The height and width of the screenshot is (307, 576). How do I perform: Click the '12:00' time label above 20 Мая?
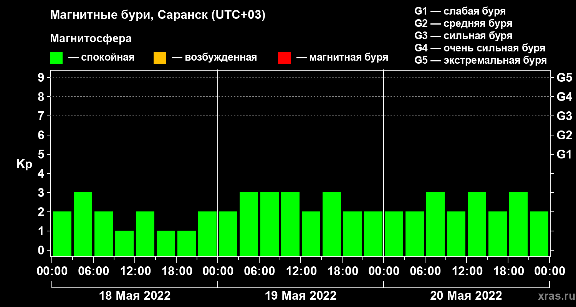pyautogui.click(x=467, y=271)
